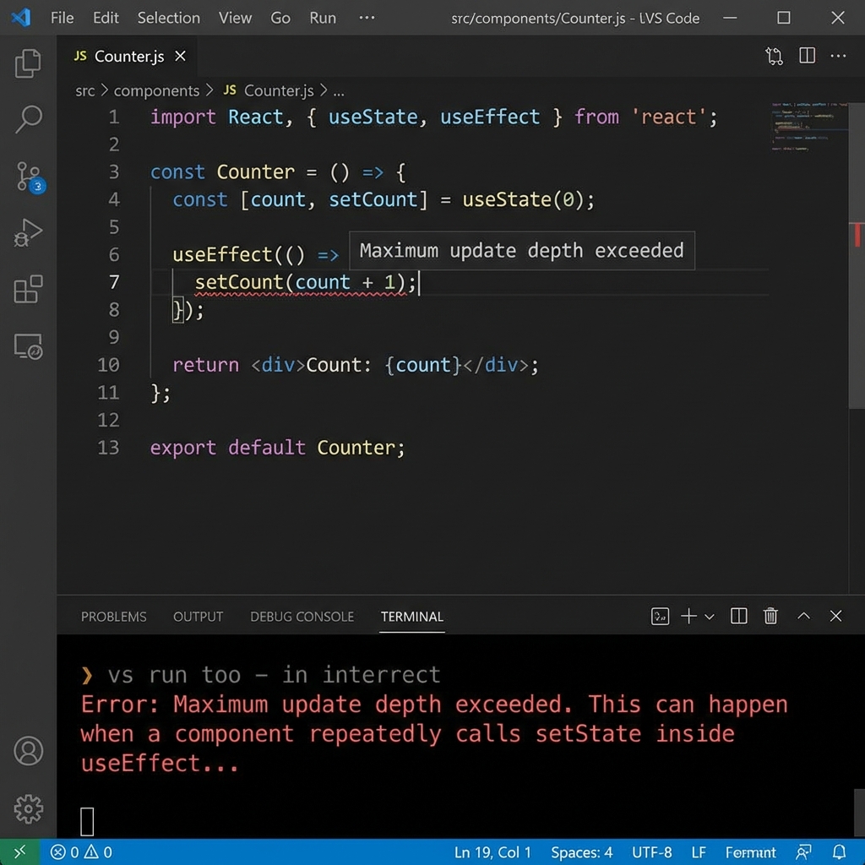Open Source Control showing 3 changes
Image resolution: width=865 pixels, height=865 pixels.
coord(29,177)
